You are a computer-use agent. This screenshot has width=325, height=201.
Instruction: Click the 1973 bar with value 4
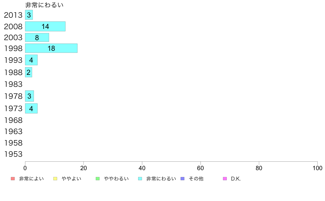[x=31, y=108]
